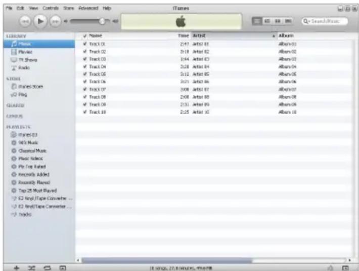
Task: Open the Controls menu
Action: (51, 8)
